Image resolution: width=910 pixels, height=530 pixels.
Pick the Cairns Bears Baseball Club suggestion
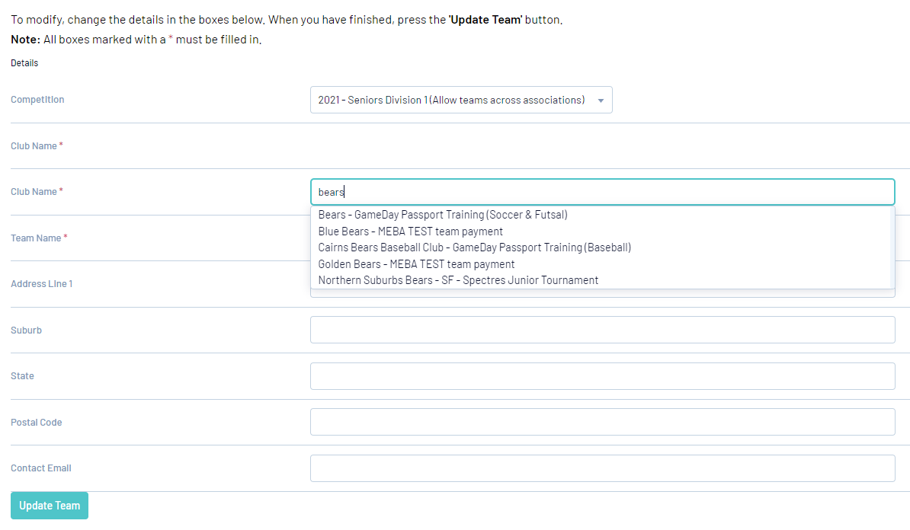475,247
